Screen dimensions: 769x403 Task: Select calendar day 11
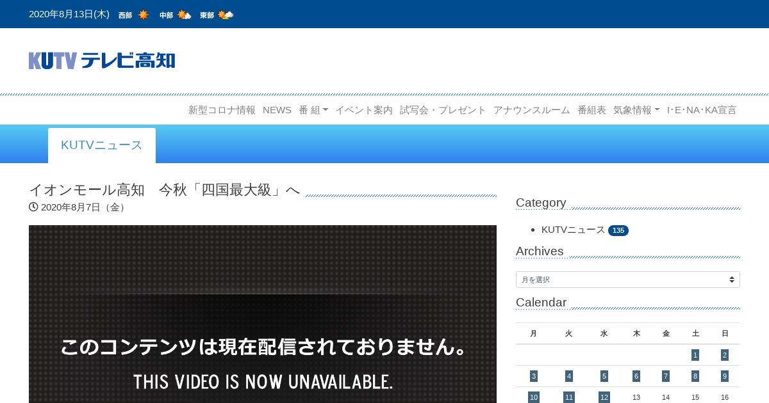pyautogui.click(x=568, y=397)
